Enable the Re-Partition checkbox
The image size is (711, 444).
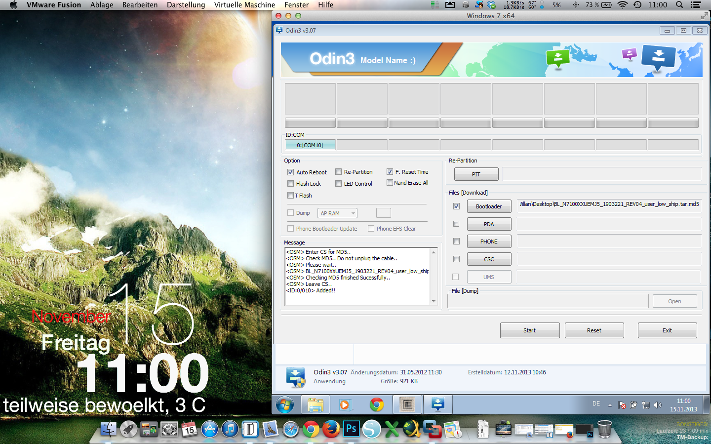pos(339,172)
